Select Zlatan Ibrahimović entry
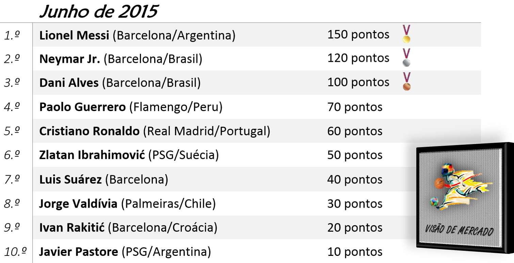This screenshot has height=263, width=514. pos(92,155)
